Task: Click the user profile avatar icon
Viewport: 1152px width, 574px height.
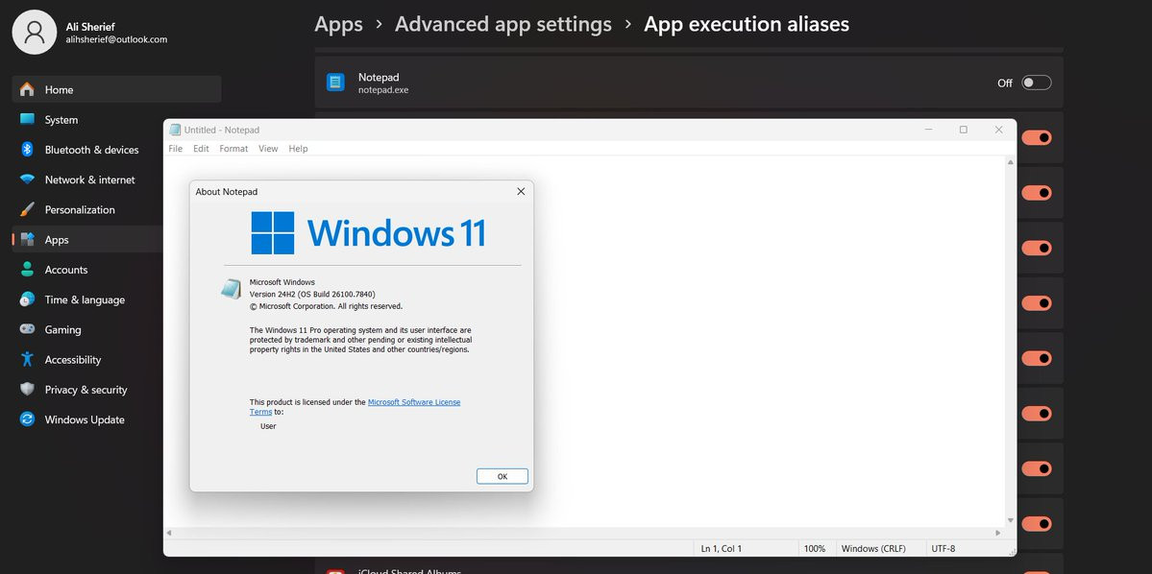Action: (35, 33)
